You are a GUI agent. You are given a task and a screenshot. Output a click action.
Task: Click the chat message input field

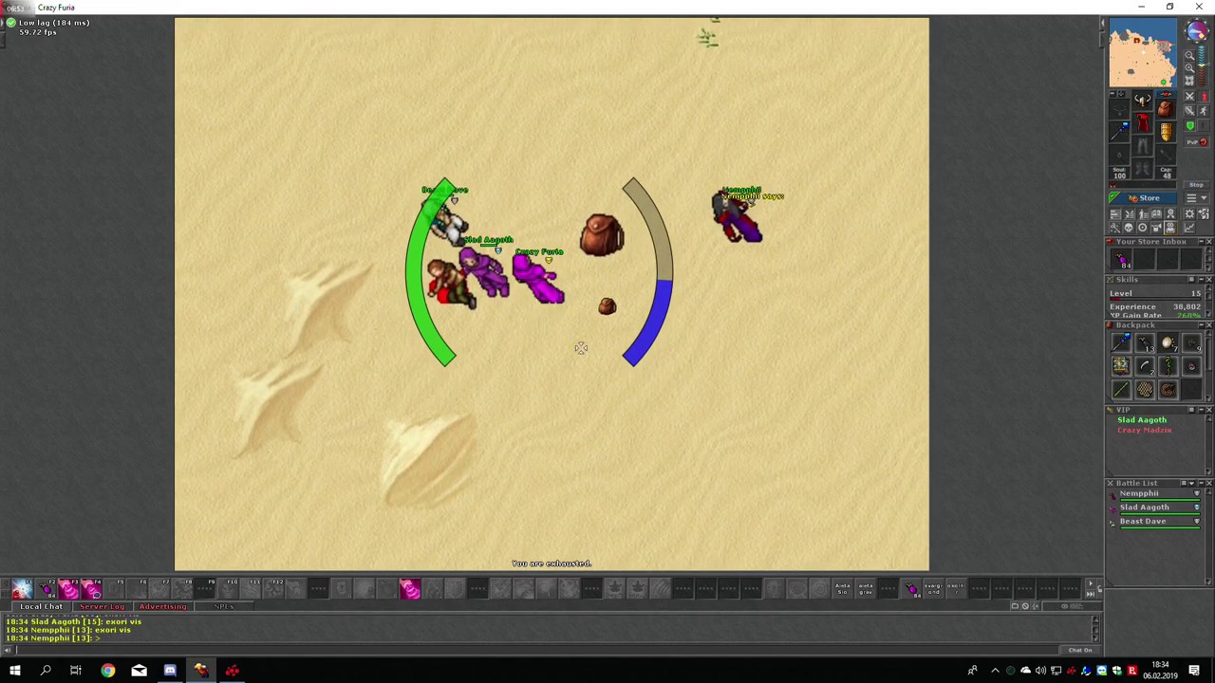(x=536, y=650)
